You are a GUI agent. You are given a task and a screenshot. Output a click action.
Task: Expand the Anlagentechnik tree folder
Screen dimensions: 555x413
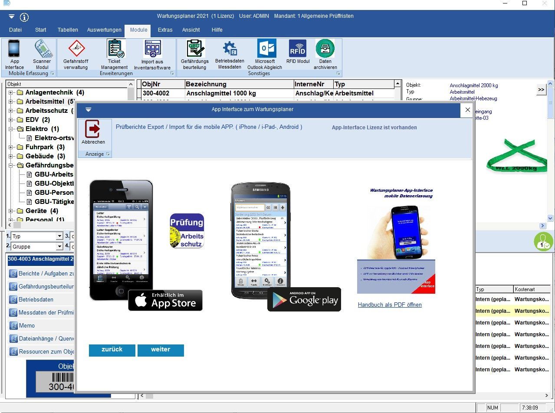[11, 92]
